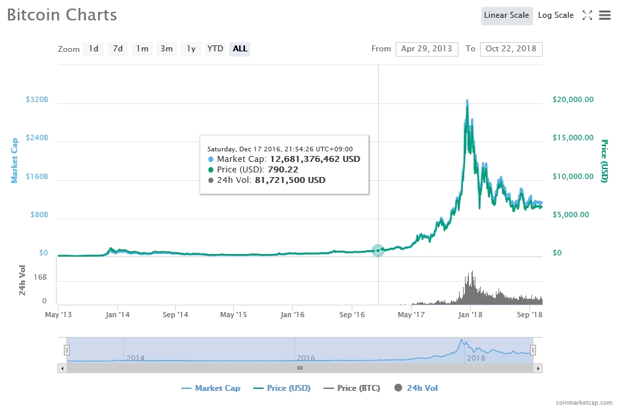Screen dimensions: 619x408
Task: Open the chart hamburger menu icon
Action: (x=605, y=15)
